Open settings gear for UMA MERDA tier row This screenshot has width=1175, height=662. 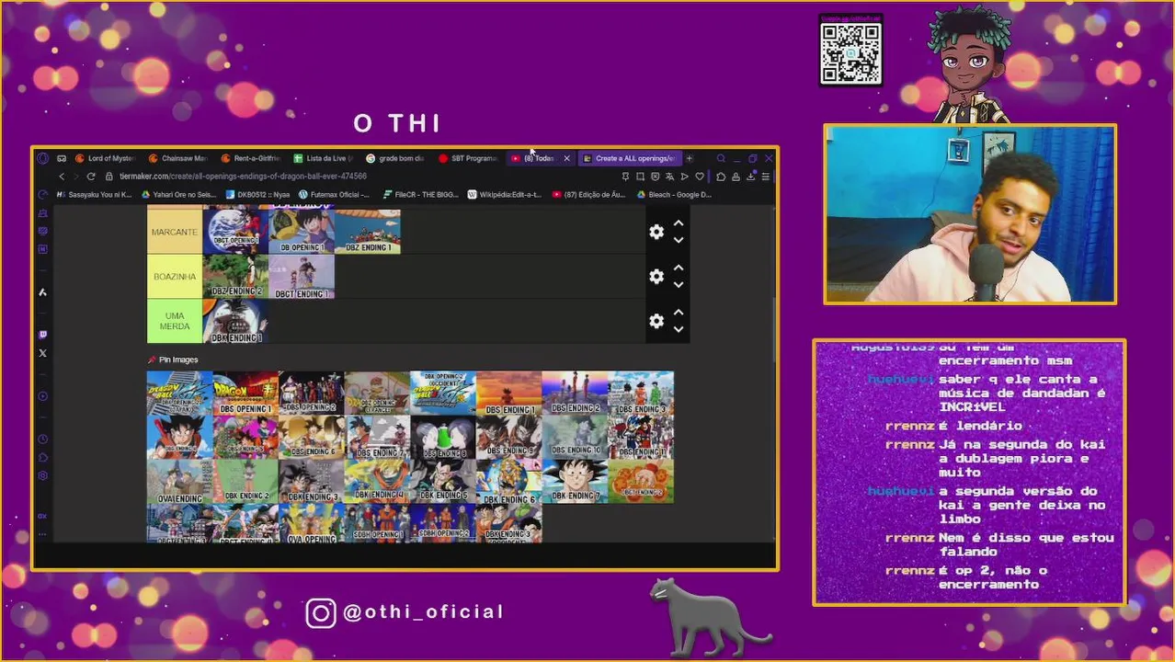[x=656, y=321]
